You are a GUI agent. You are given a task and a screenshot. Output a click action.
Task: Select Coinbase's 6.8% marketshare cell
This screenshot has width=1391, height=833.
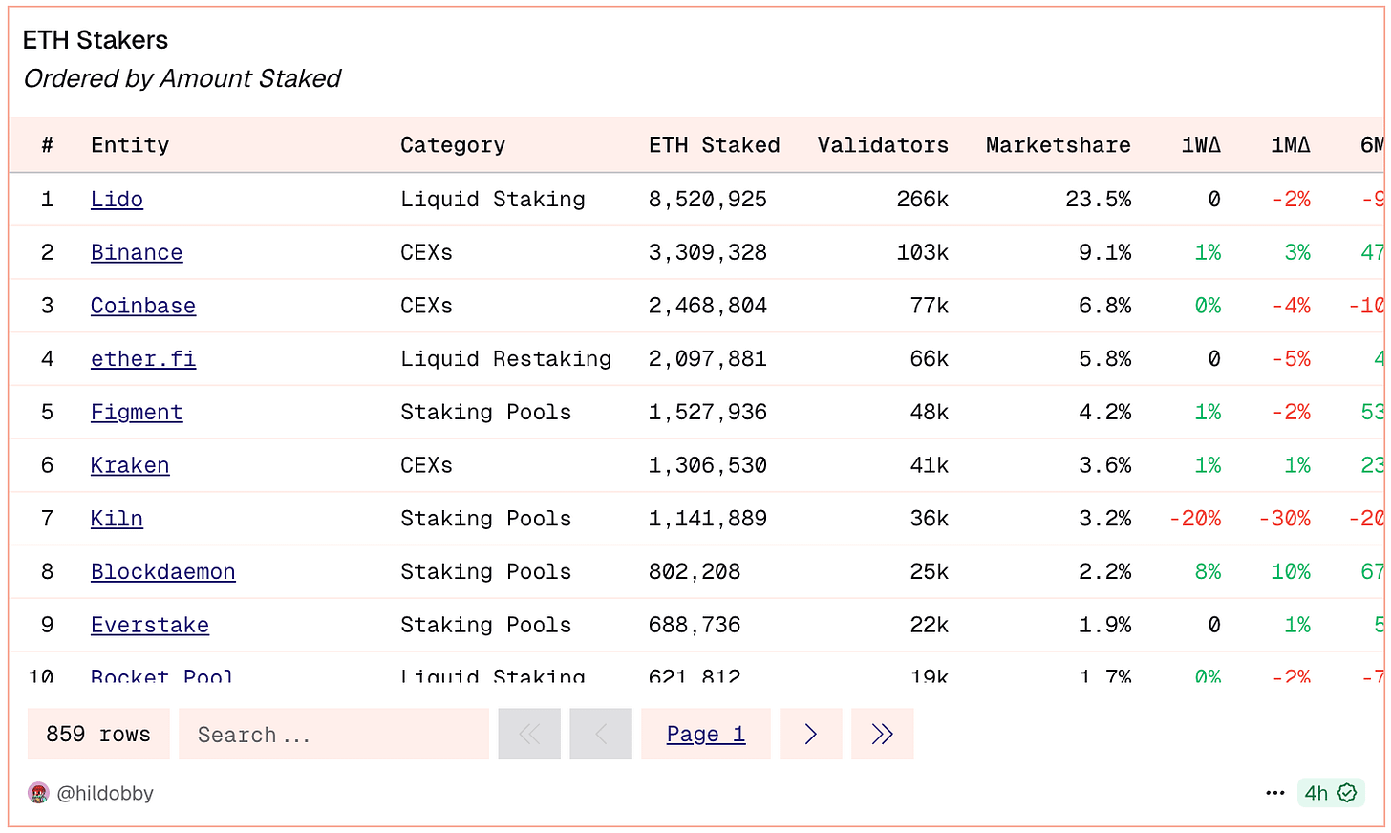(x=1105, y=306)
